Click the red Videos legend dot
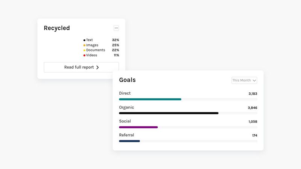This screenshot has height=169, width=301. (84, 55)
